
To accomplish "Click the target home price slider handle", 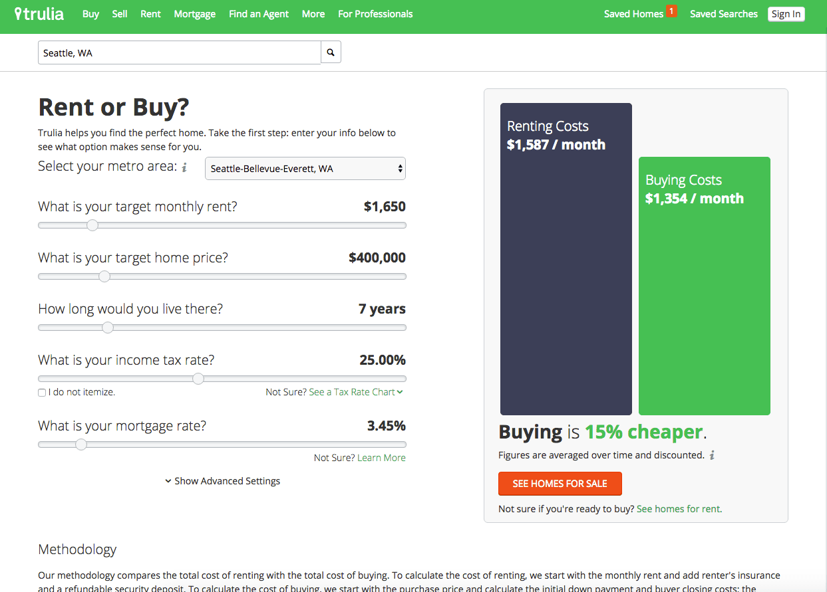I will tap(104, 276).
